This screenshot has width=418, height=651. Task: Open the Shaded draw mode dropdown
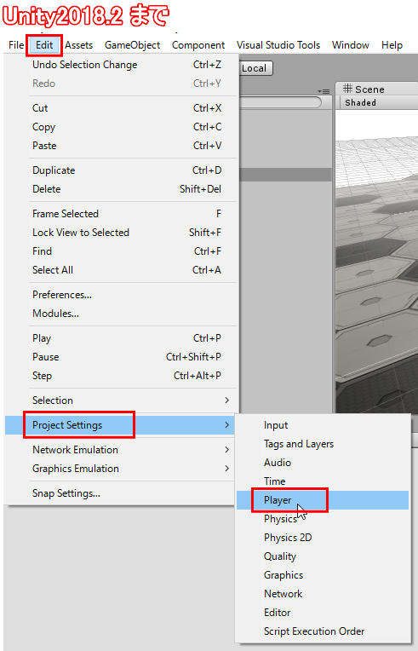coord(360,102)
